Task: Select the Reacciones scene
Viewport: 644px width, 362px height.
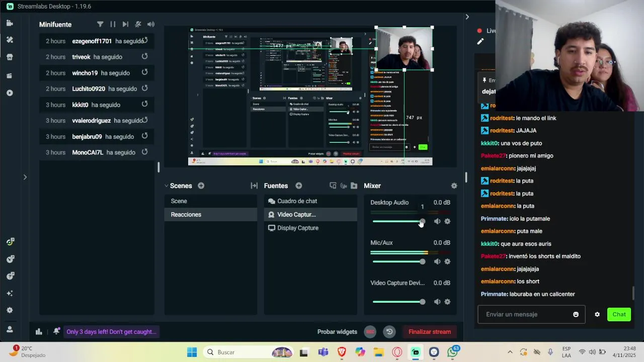Action: pos(210,214)
